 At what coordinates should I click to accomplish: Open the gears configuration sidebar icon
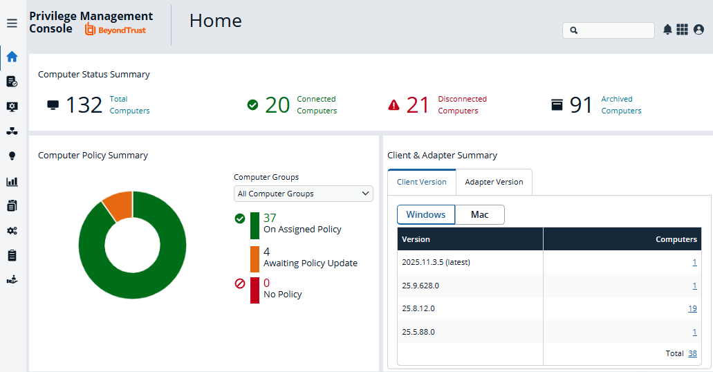12,231
